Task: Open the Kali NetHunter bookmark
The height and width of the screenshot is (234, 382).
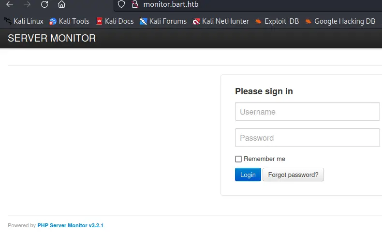Action: click(x=220, y=21)
